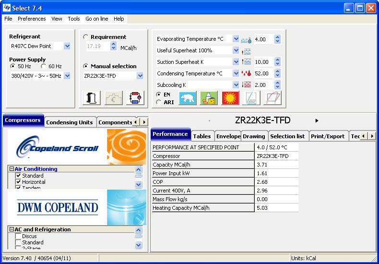Open the 380/420V voltage dropdown
The height and width of the screenshot is (264, 379).
[x=67, y=76]
